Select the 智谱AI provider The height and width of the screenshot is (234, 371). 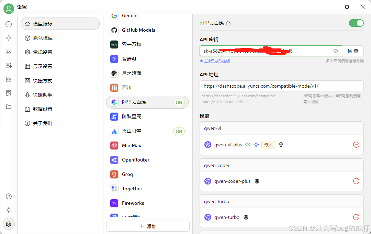point(147,59)
